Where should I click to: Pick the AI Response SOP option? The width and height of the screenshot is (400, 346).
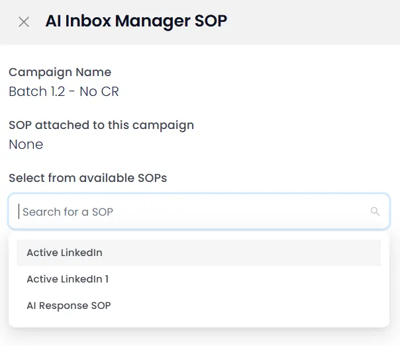pyautogui.click(x=199, y=306)
